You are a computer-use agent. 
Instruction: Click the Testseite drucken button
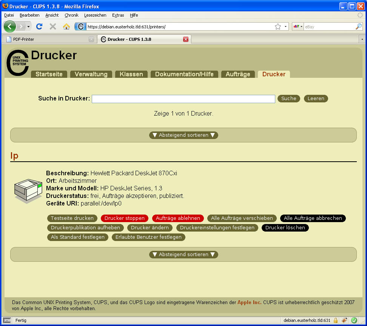click(x=72, y=218)
